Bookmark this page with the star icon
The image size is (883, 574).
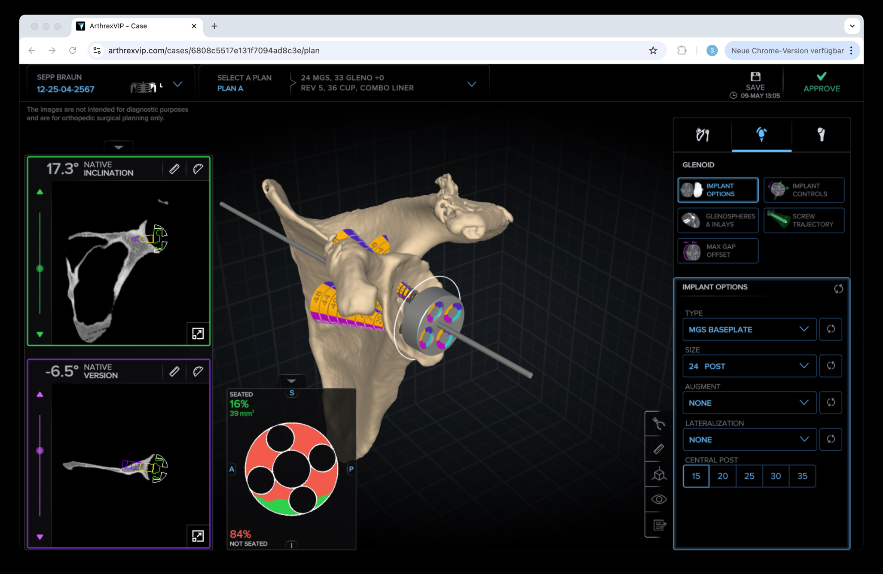point(653,51)
